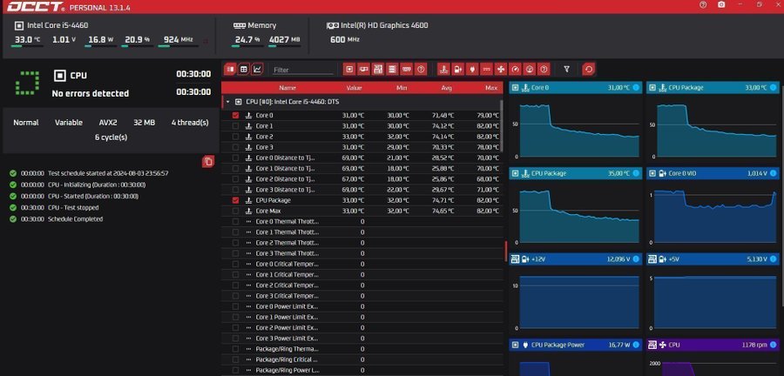Screen dimensions: 784x376
Task: Click into the sensor Filter text field
Action: tap(301, 70)
